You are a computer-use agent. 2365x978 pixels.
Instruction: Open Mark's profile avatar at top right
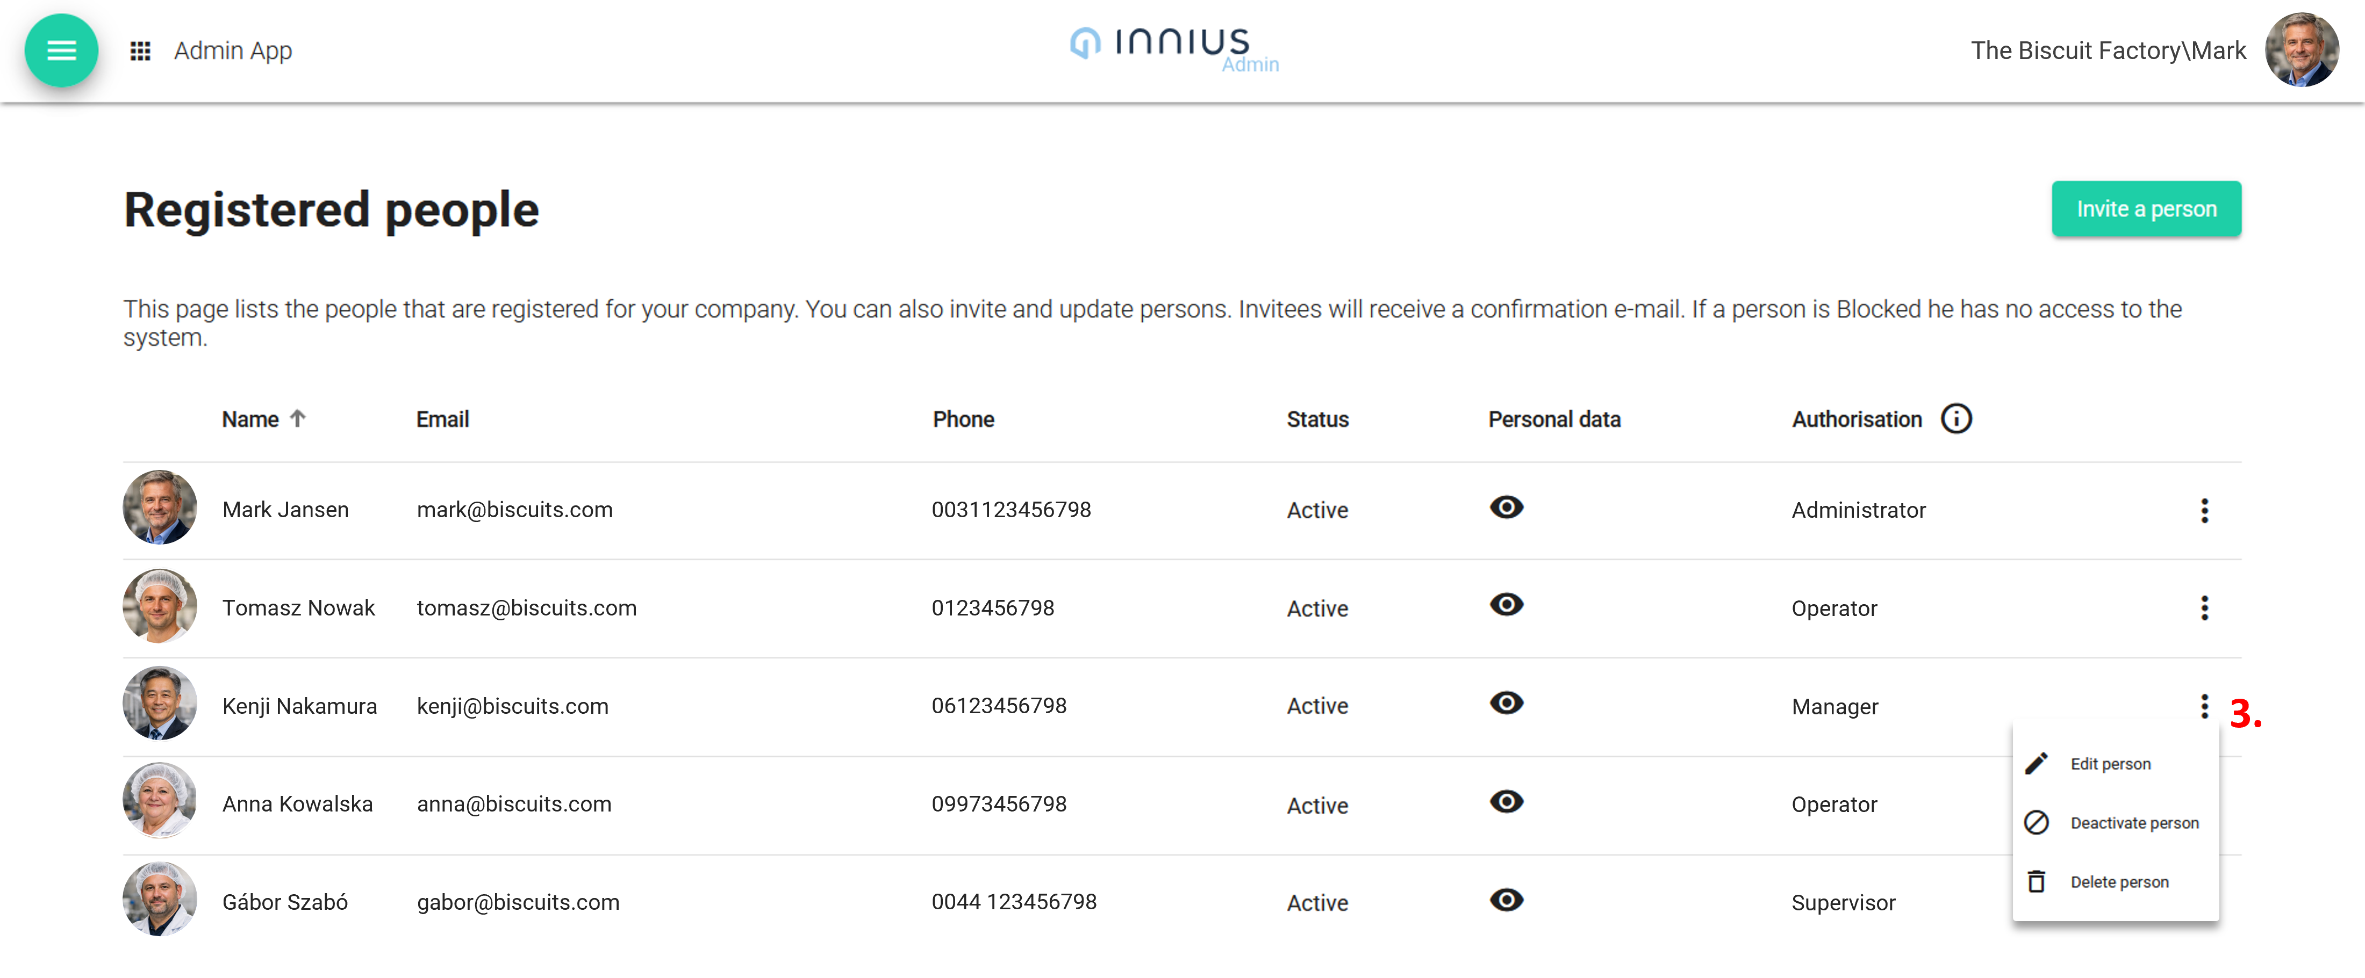coord(2300,50)
